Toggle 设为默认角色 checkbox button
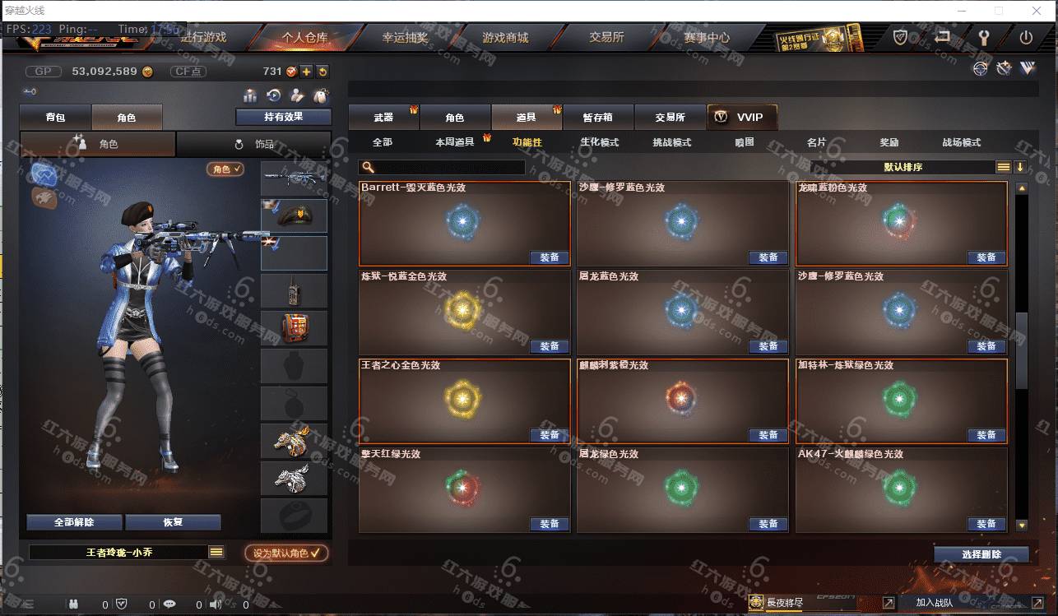 tap(286, 553)
